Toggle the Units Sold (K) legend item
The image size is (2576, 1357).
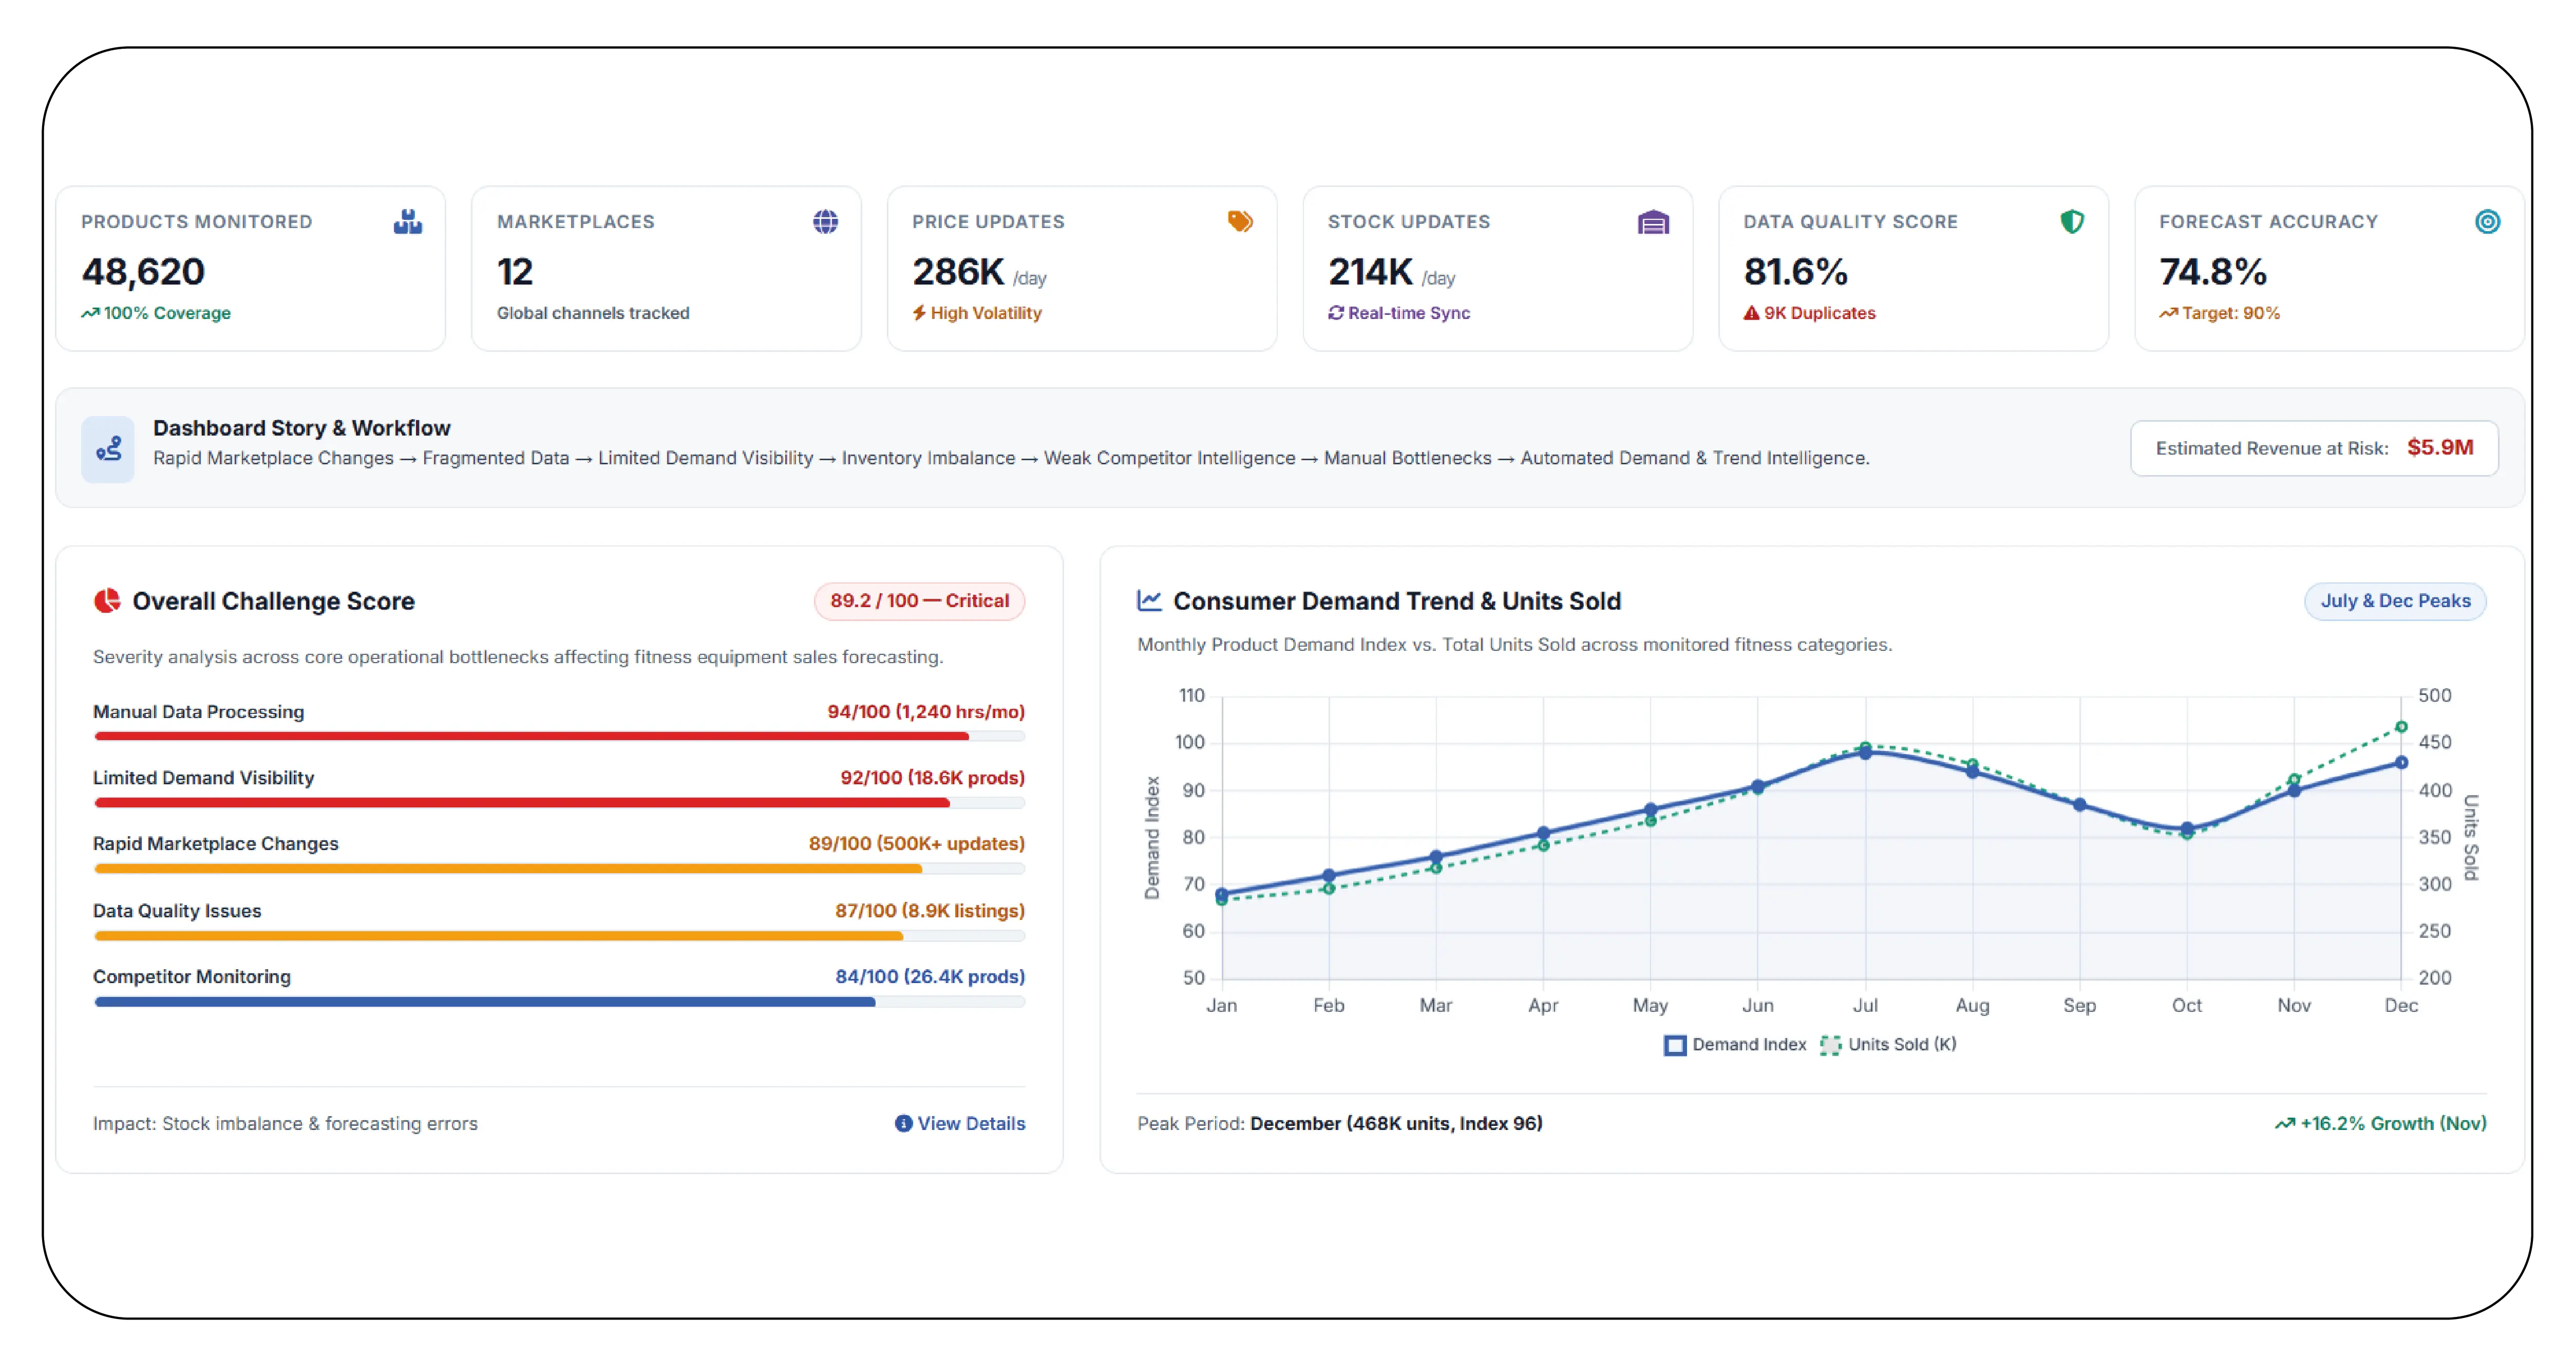coord(1888,1044)
